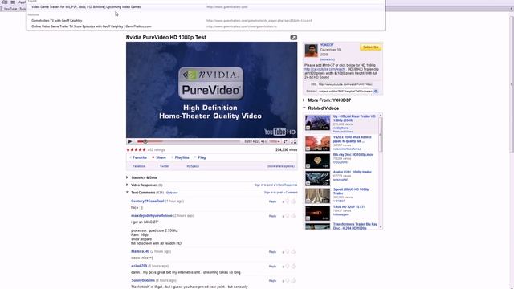This screenshot has width=514, height=289.
Task: Click the grid icon in bookmarks bar
Action: (13, 2)
